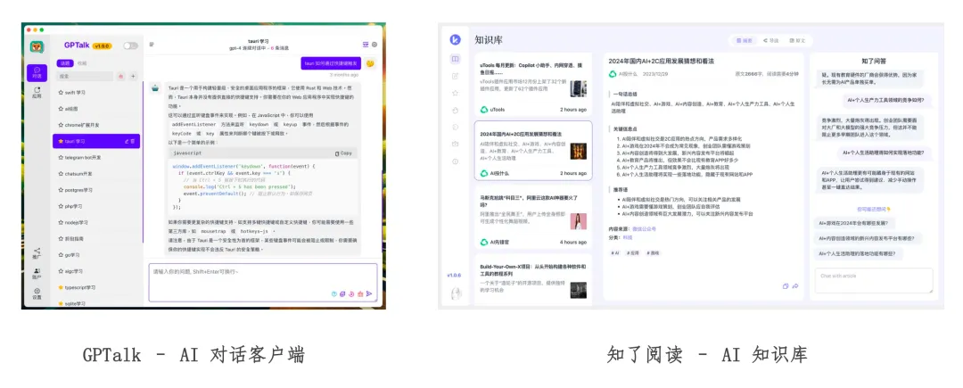Open the postgres学习 topic

coord(96,190)
